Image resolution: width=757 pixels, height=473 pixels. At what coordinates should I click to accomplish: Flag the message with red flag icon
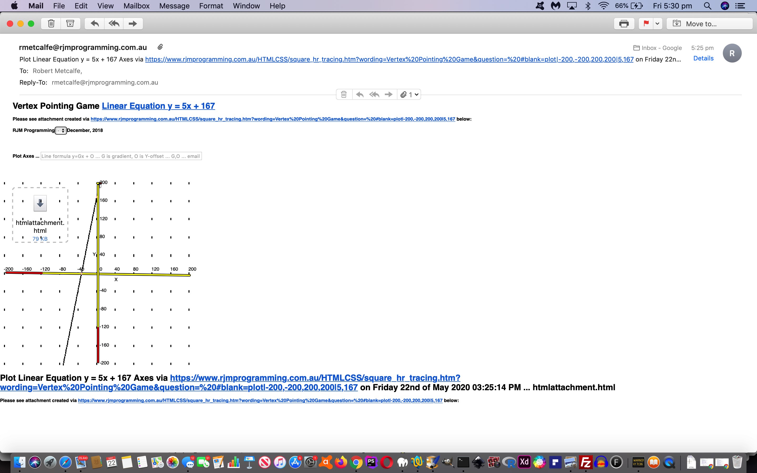[646, 23]
